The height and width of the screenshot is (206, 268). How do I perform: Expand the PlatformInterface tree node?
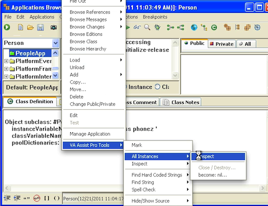click(6, 77)
